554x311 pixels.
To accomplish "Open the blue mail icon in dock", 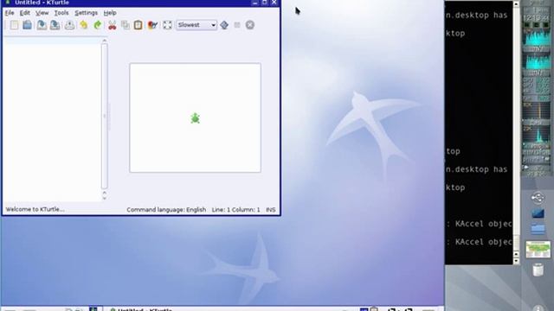I will point(538,213).
